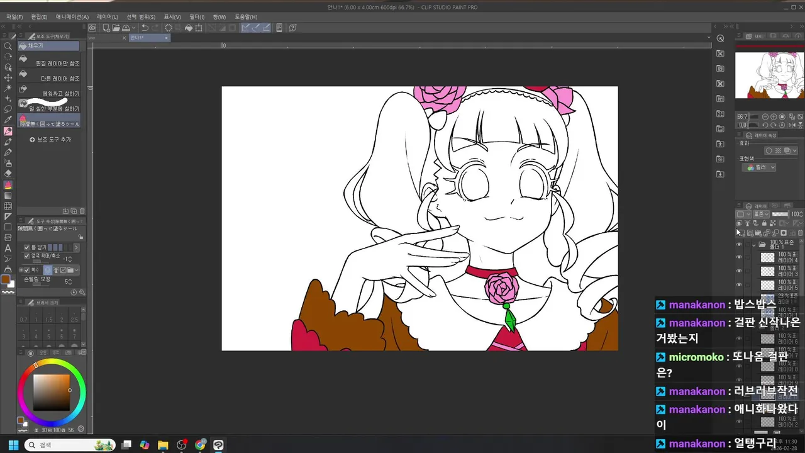Hide the 폴더 1 layer folder

tap(739, 244)
